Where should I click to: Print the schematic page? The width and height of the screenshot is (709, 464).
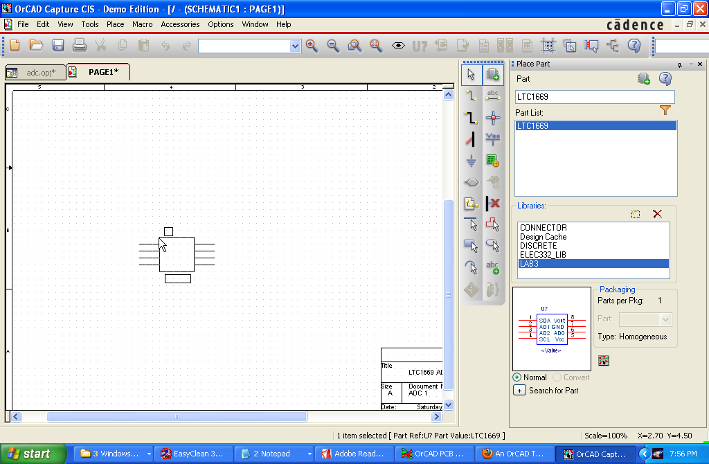pos(79,45)
